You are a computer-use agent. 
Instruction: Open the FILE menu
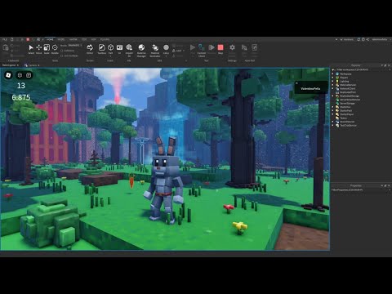pyautogui.click(x=5, y=39)
